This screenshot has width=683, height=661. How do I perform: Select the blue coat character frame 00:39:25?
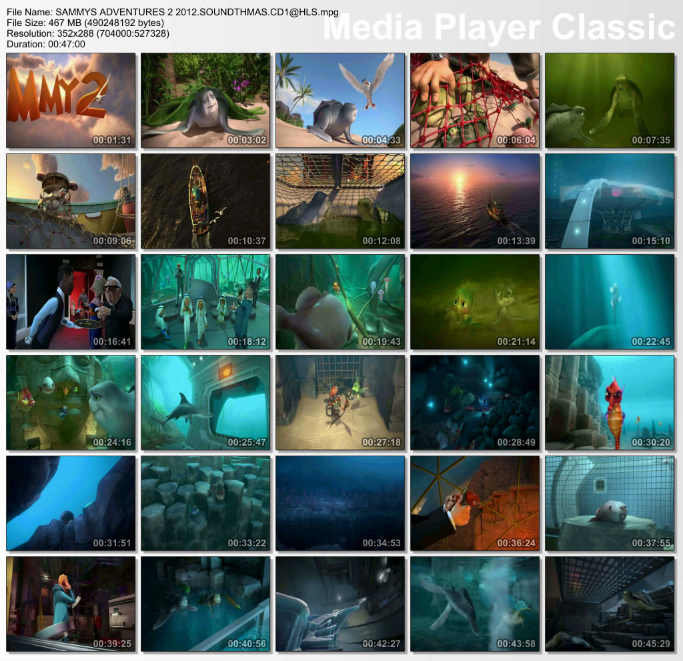[x=71, y=604]
